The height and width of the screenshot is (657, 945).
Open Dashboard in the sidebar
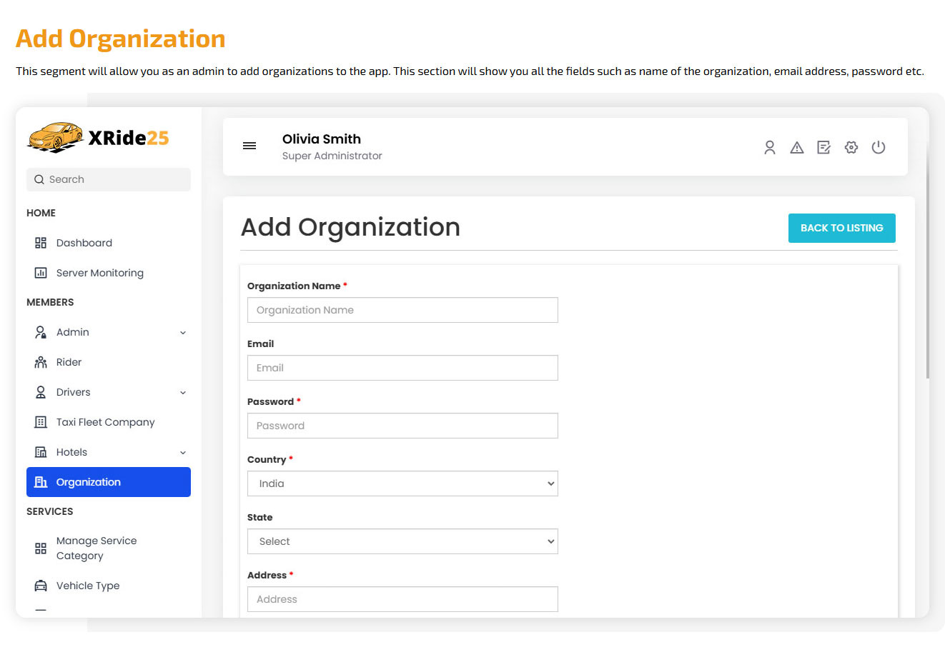(x=109, y=243)
